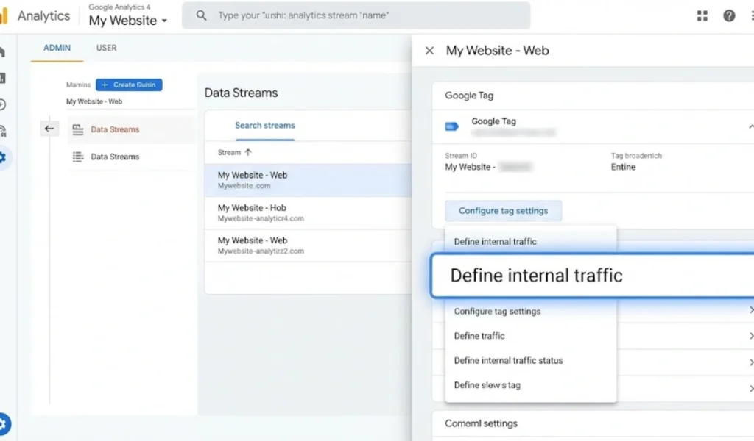
Task: Click the blue Create button
Action: tap(129, 85)
